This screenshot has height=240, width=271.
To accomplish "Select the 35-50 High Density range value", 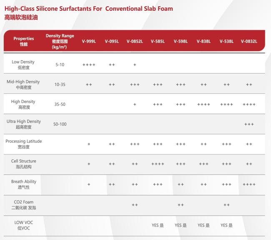I will click(60, 104).
